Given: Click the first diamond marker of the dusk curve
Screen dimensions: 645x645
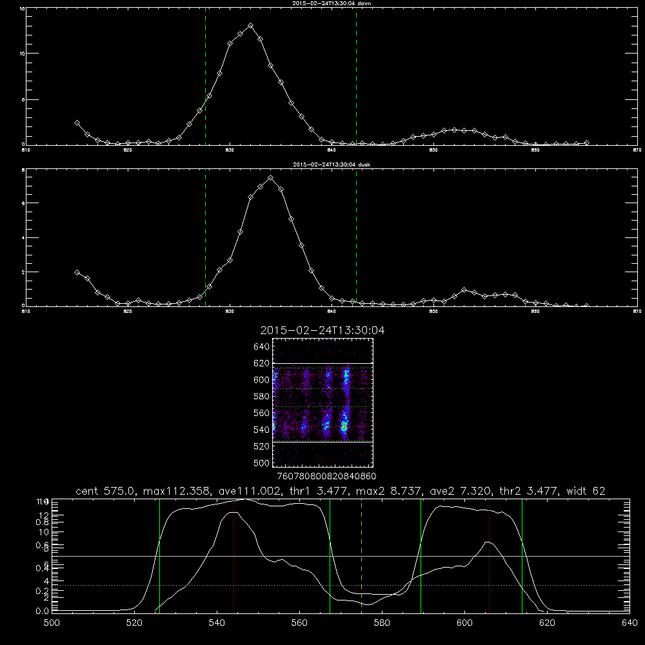Looking at the screenshot, I should pos(77,272).
